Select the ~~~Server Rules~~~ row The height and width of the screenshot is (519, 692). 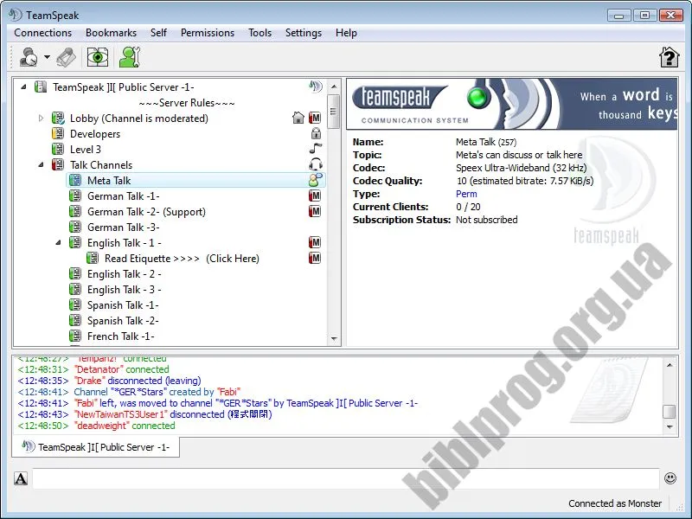pyautogui.click(x=187, y=103)
